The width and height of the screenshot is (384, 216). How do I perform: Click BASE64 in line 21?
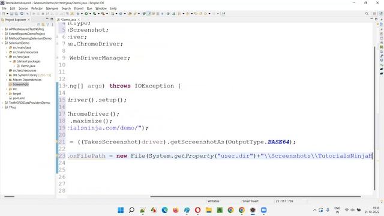(x=278, y=142)
